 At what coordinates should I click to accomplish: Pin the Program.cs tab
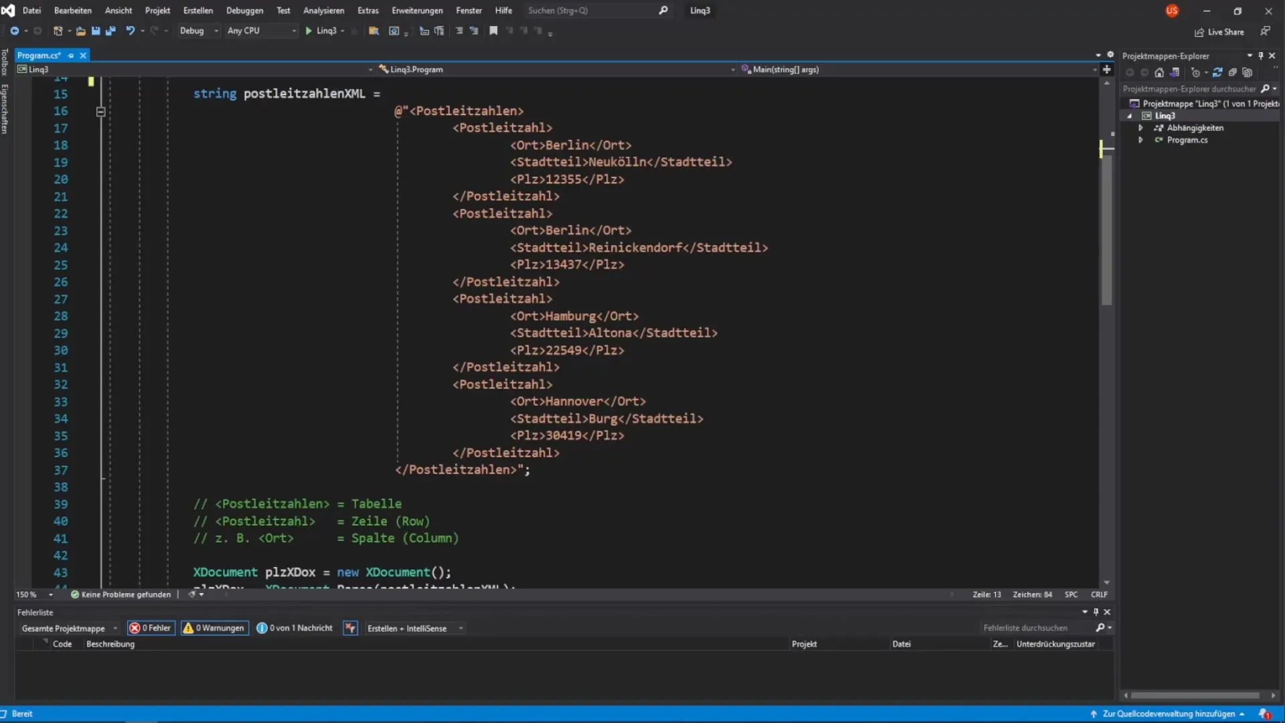point(71,56)
